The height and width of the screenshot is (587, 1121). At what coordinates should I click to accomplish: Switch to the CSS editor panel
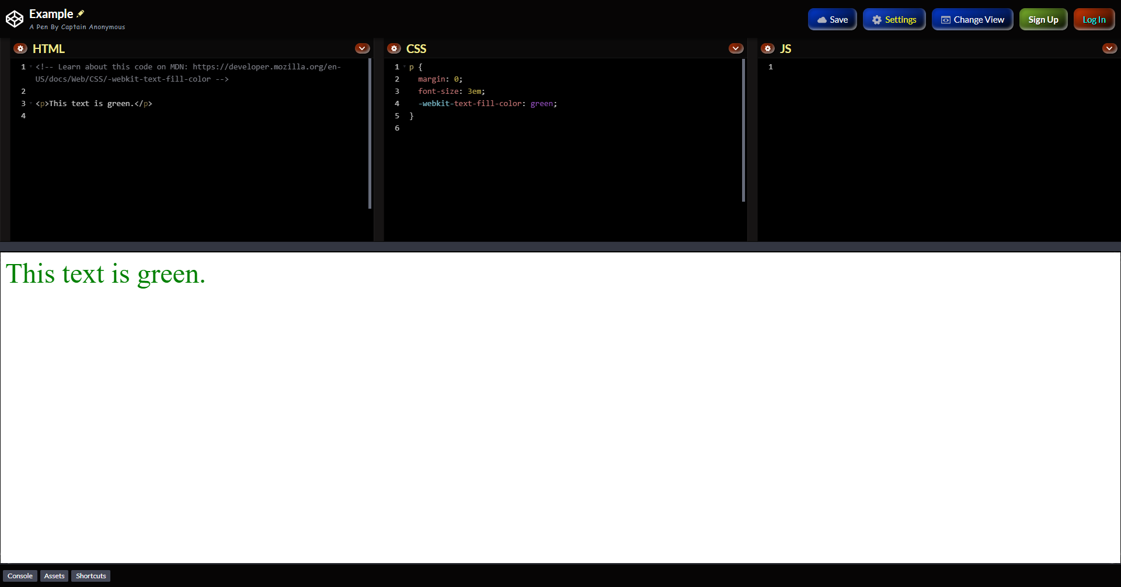point(416,48)
